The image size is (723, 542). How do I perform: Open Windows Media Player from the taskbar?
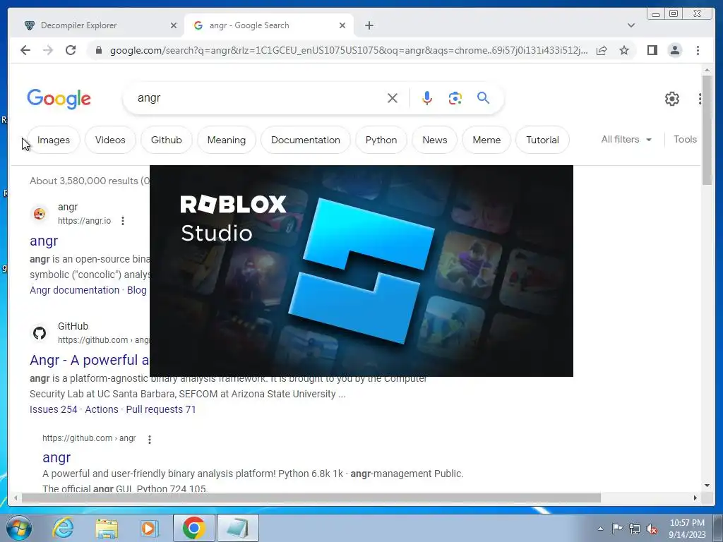[x=150, y=528]
